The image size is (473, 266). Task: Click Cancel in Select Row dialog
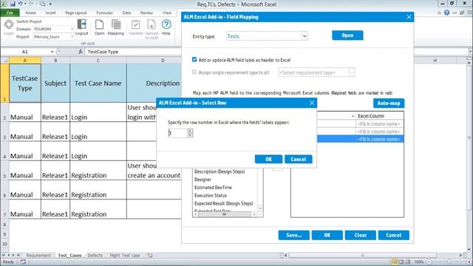coord(299,160)
